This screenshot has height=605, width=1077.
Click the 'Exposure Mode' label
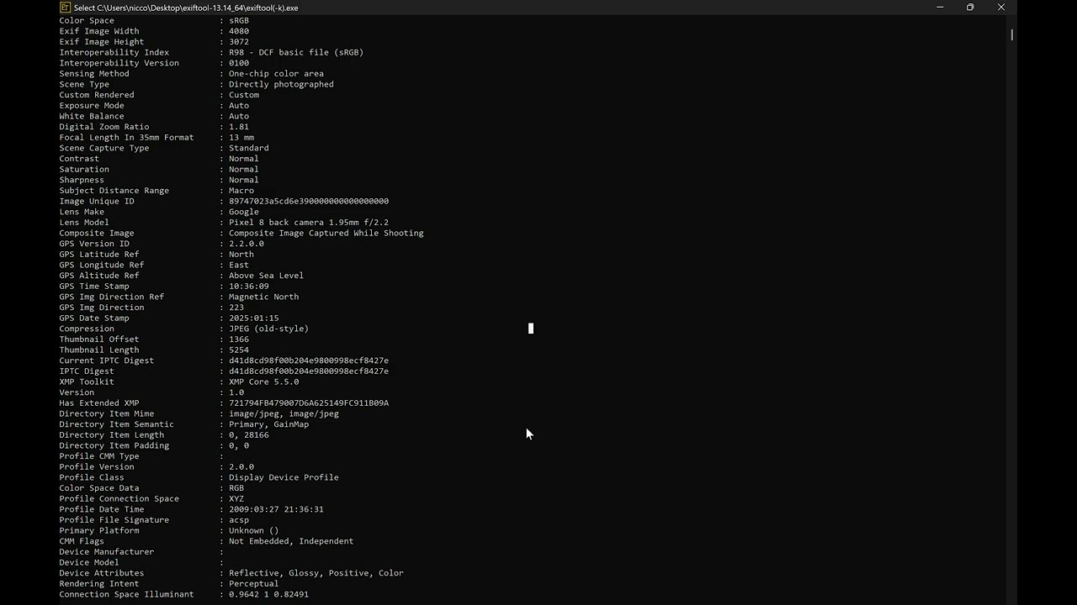92,106
